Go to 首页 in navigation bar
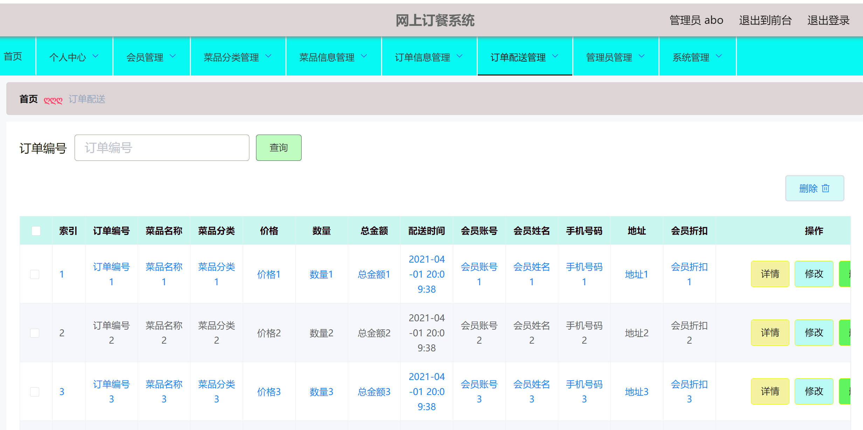The width and height of the screenshot is (863, 430). (x=13, y=56)
